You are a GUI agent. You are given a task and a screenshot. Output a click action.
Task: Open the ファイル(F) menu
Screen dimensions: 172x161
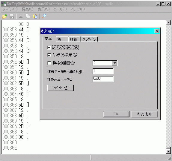pyautogui.click(x=10, y=9)
